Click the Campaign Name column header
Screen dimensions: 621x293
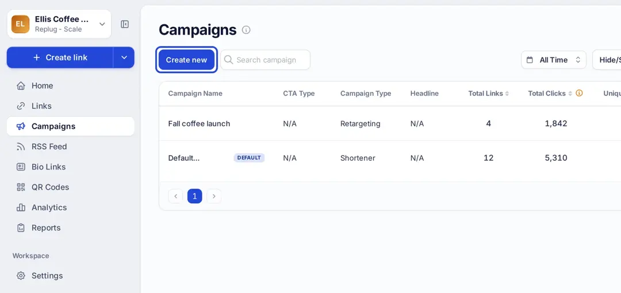195,94
